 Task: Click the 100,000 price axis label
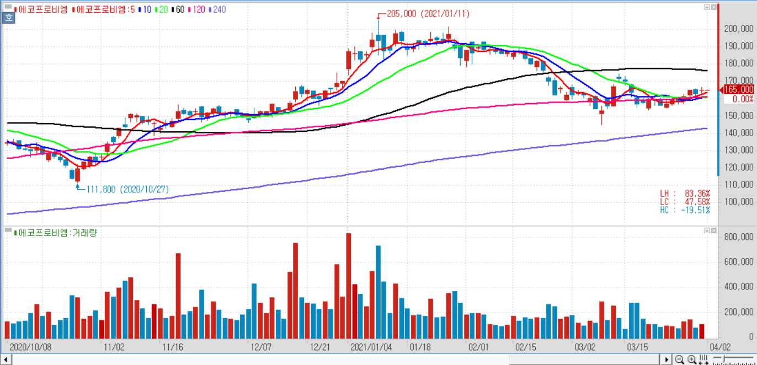pos(738,202)
